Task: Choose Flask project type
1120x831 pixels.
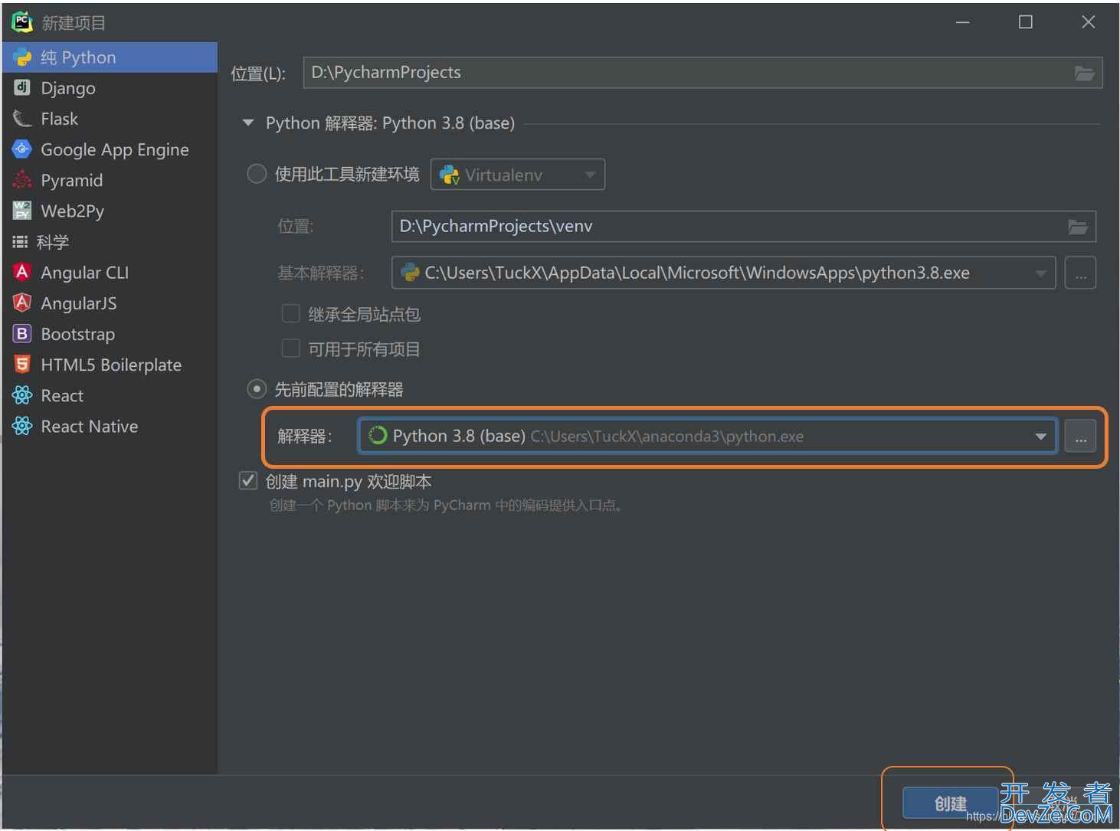Action: pos(110,119)
